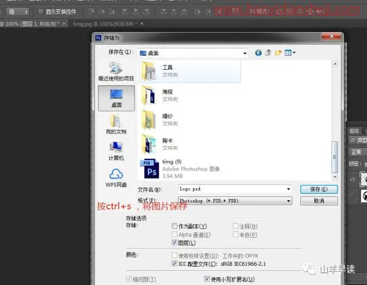The image size is (367, 285).
Task: Open the 类型 layer filter dropdown
Action: (x=359, y=140)
